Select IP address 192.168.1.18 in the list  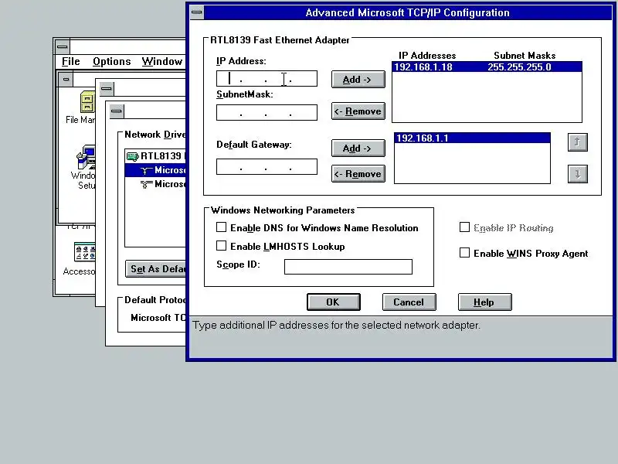(x=423, y=67)
